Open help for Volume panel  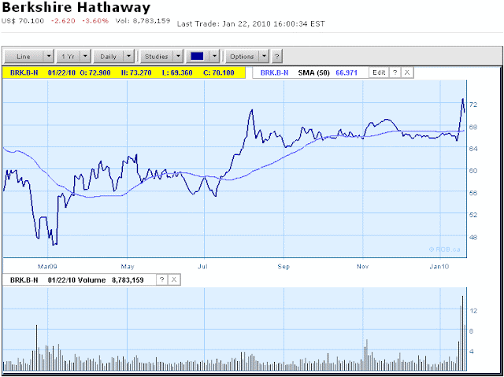click(x=162, y=279)
